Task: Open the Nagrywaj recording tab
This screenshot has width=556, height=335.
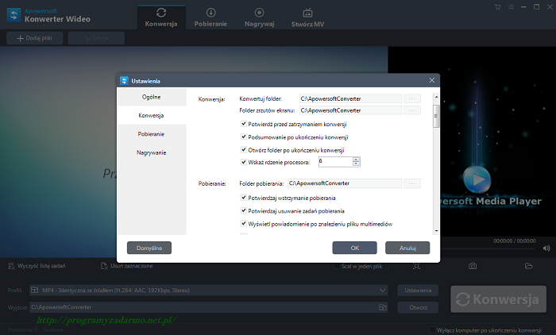Action: point(260,17)
